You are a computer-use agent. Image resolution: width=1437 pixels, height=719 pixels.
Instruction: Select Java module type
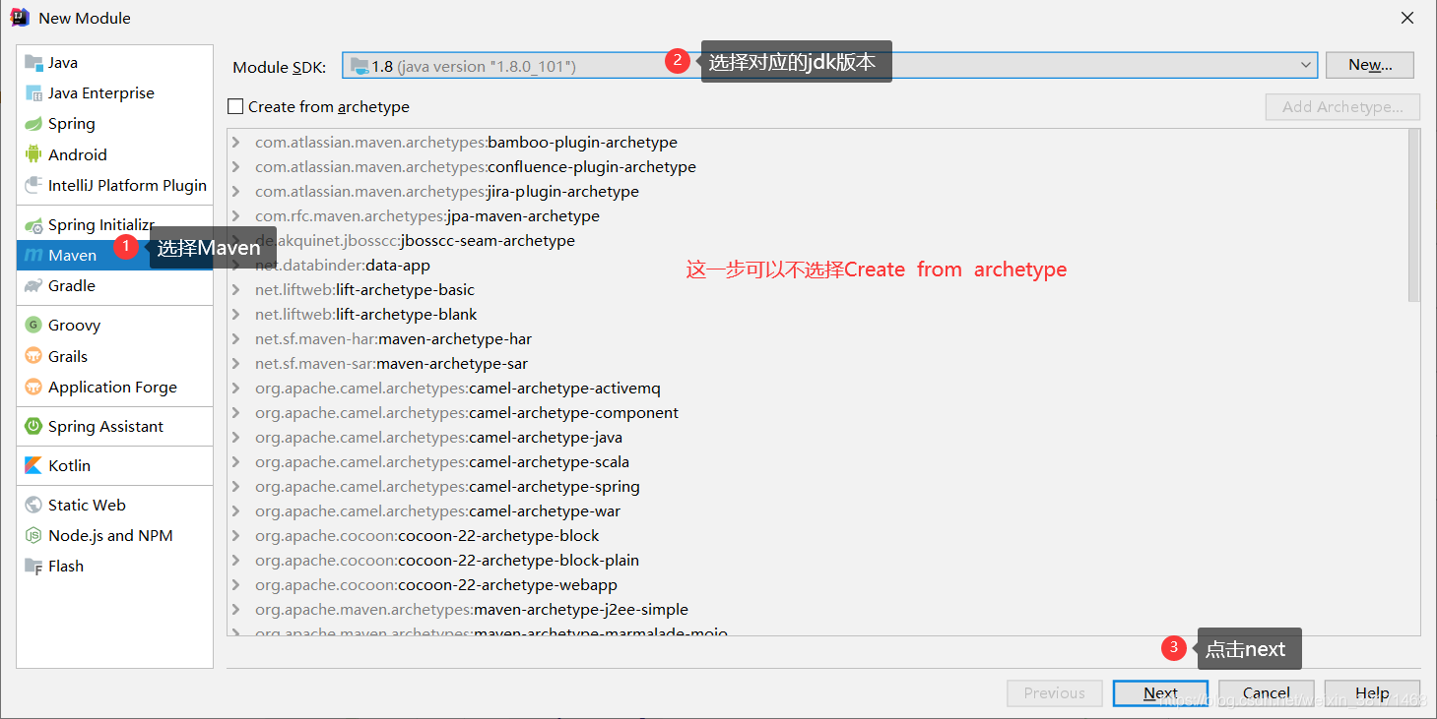tap(114, 62)
